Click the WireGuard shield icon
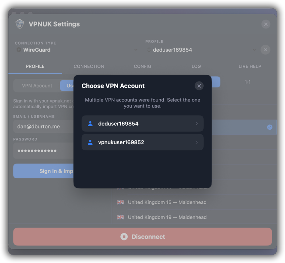This screenshot has width=285, height=263. pyautogui.click(x=19, y=50)
